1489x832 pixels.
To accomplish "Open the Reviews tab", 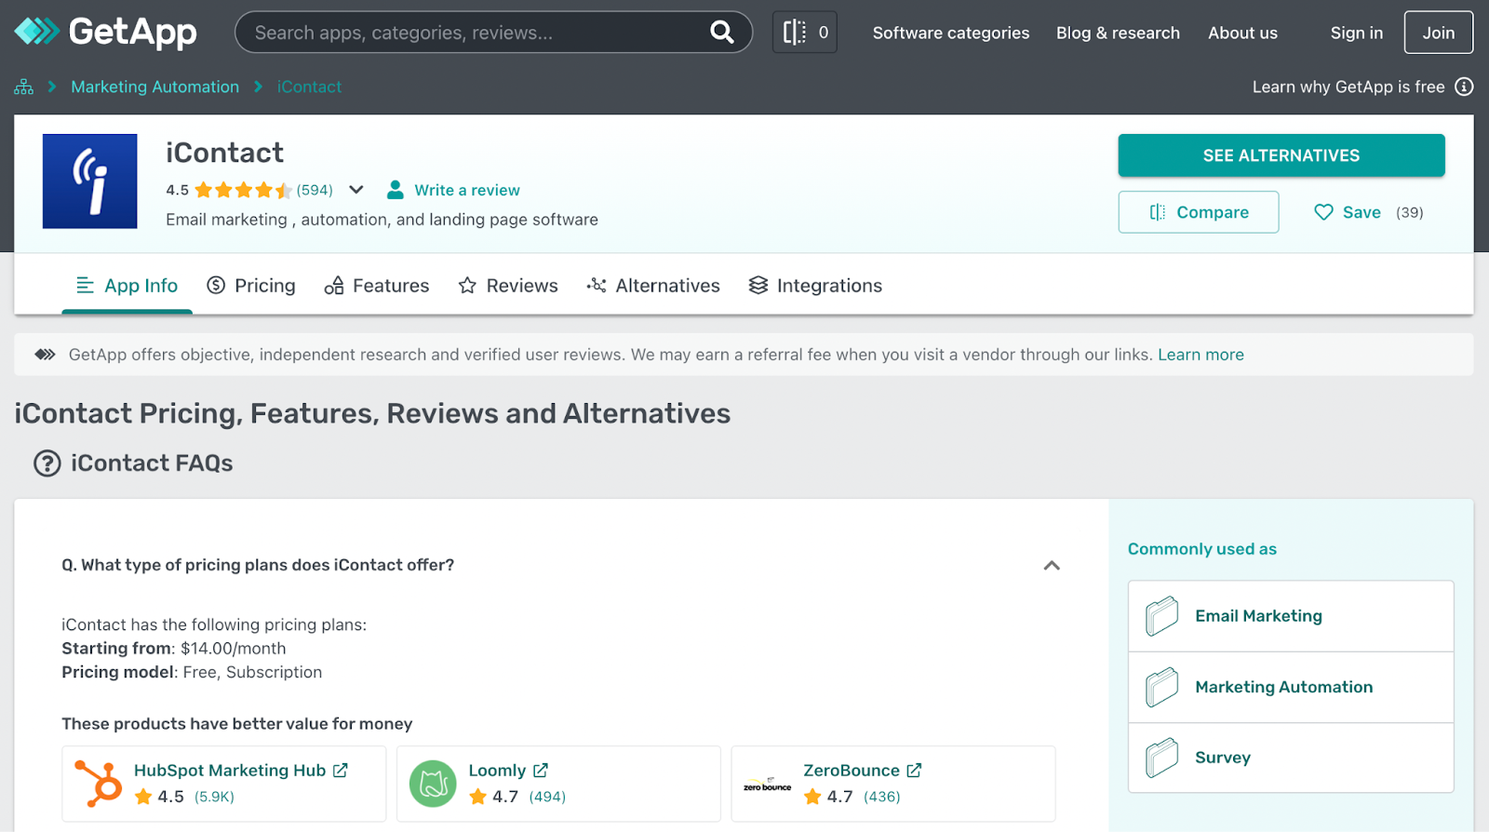I will pyautogui.click(x=508, y=286).
